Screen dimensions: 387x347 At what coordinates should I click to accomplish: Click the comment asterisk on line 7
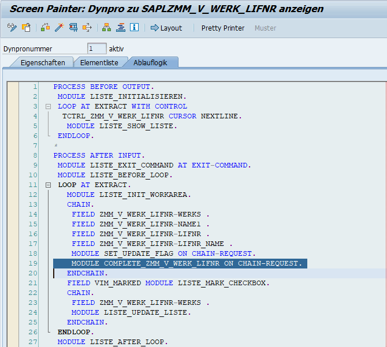[56, 145]
